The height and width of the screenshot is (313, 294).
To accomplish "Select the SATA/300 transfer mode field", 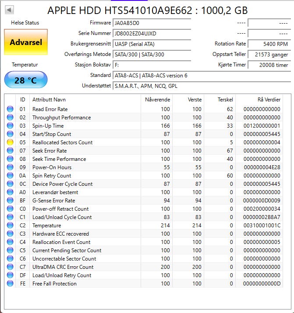I will click(152, 54).
